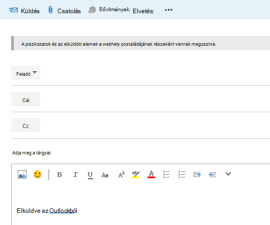Toggle bold formatting
270x225 pixels.
[x=59, y=175]
